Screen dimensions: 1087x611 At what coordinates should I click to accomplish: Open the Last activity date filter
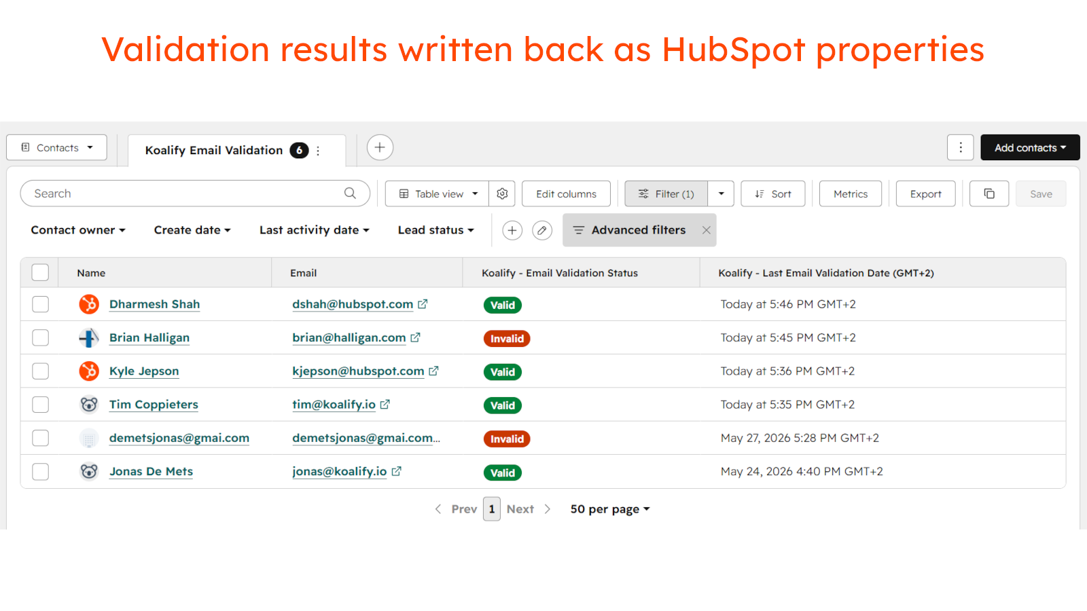point(315,230)
